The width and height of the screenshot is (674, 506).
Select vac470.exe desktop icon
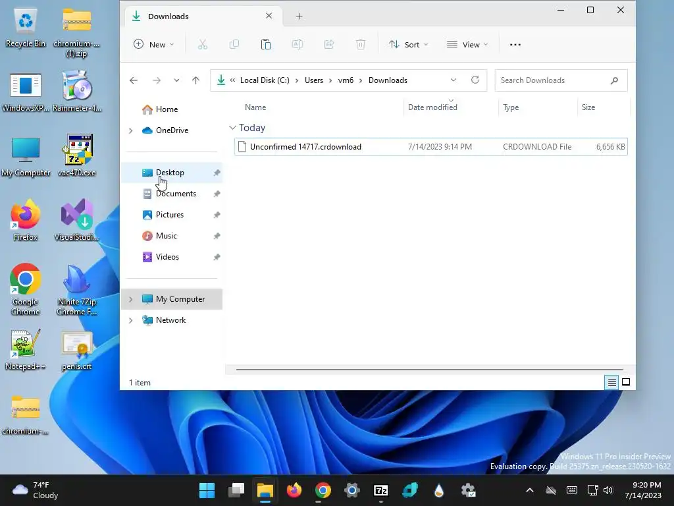tap(77, 155)
